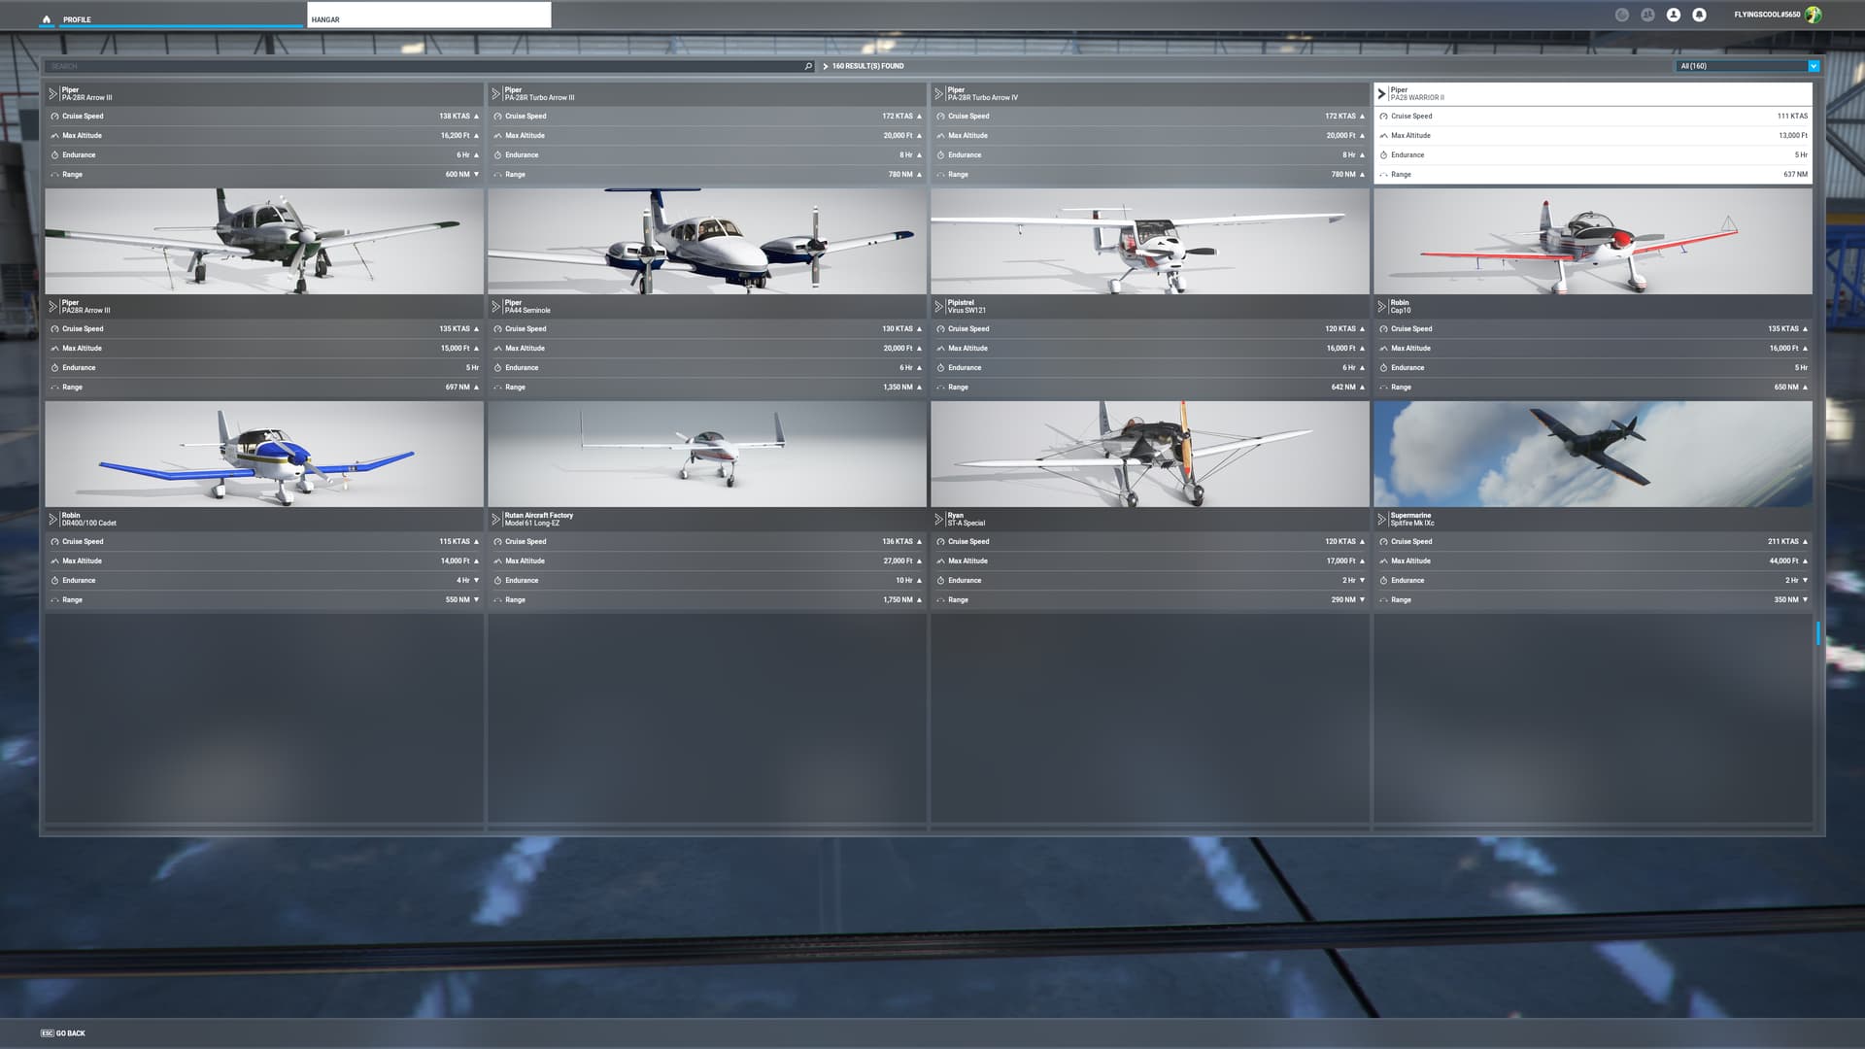Click the 44,000 Ft max altitude value
This screenshot has width=1865, height=1049.
coord(1783,561)
